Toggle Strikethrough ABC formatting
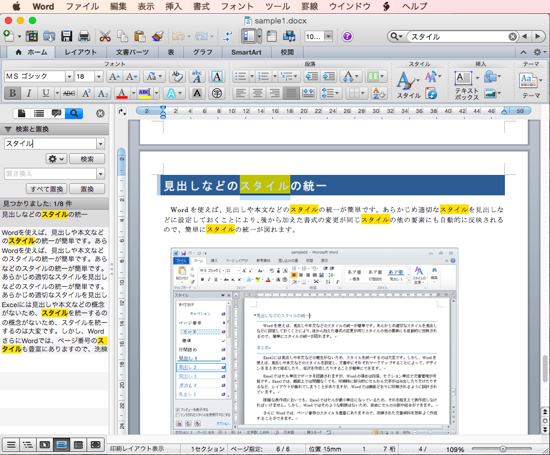Screen dimensions: 550x455 (69, 93)
